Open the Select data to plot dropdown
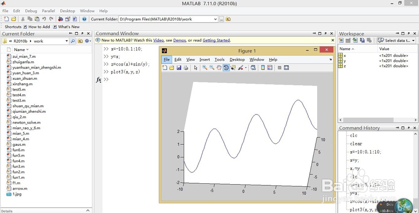Image resolution: width=419 pixels, height=213 pixels. 396,41
